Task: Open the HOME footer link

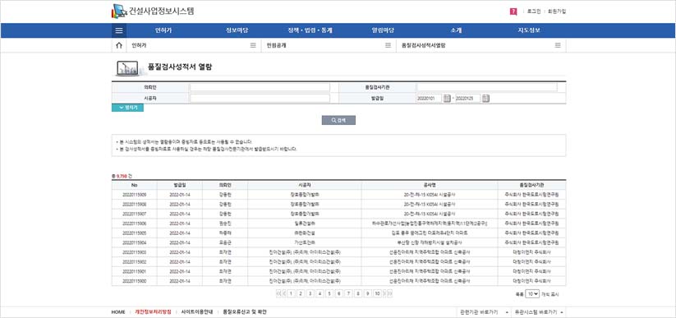Action: [x=118, y=312]
